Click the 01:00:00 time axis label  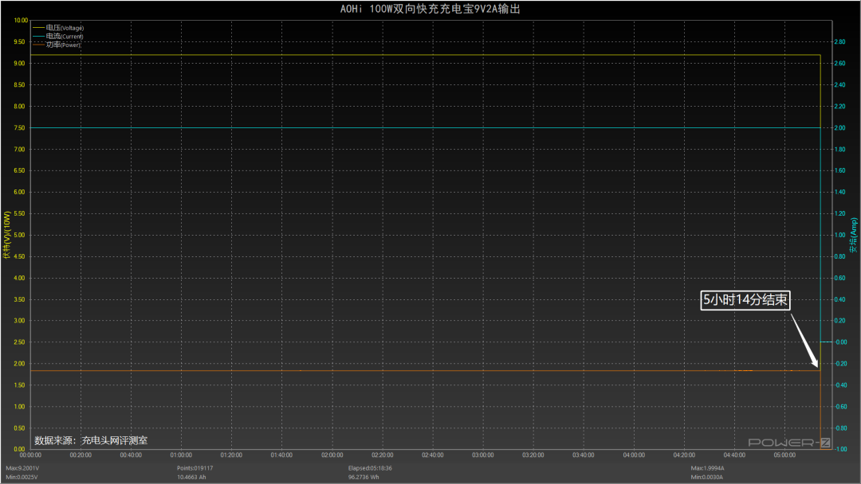(181, 455)
